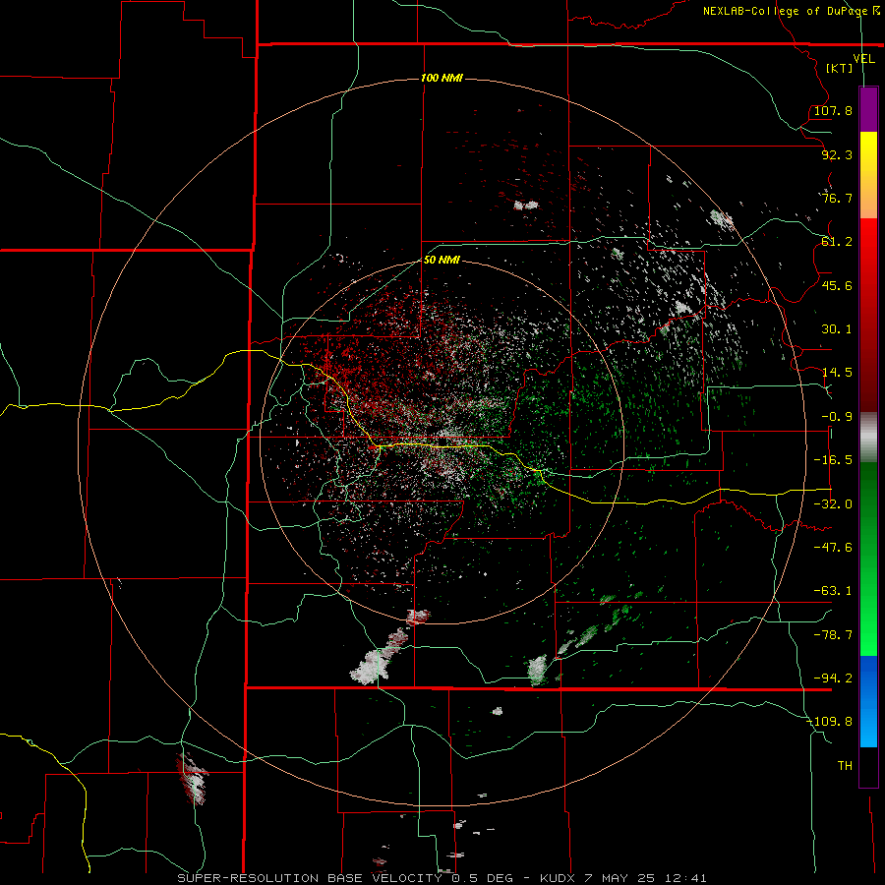Pick the blue segment of velocity color bar
The width and height of the screenshot is (885, 885).
coord(868,701)
